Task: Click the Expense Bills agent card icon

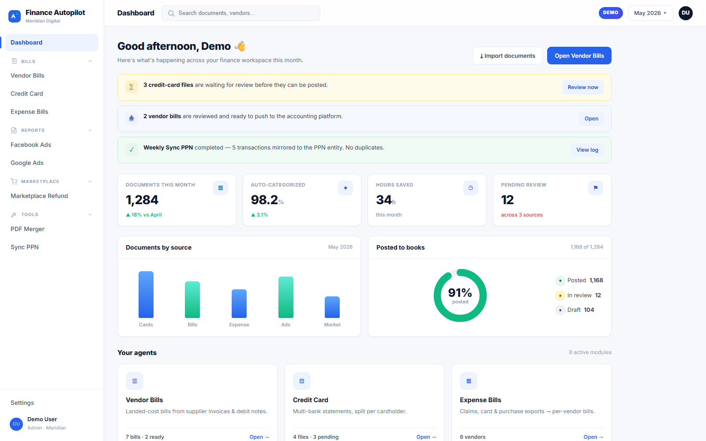Action: 469,381
